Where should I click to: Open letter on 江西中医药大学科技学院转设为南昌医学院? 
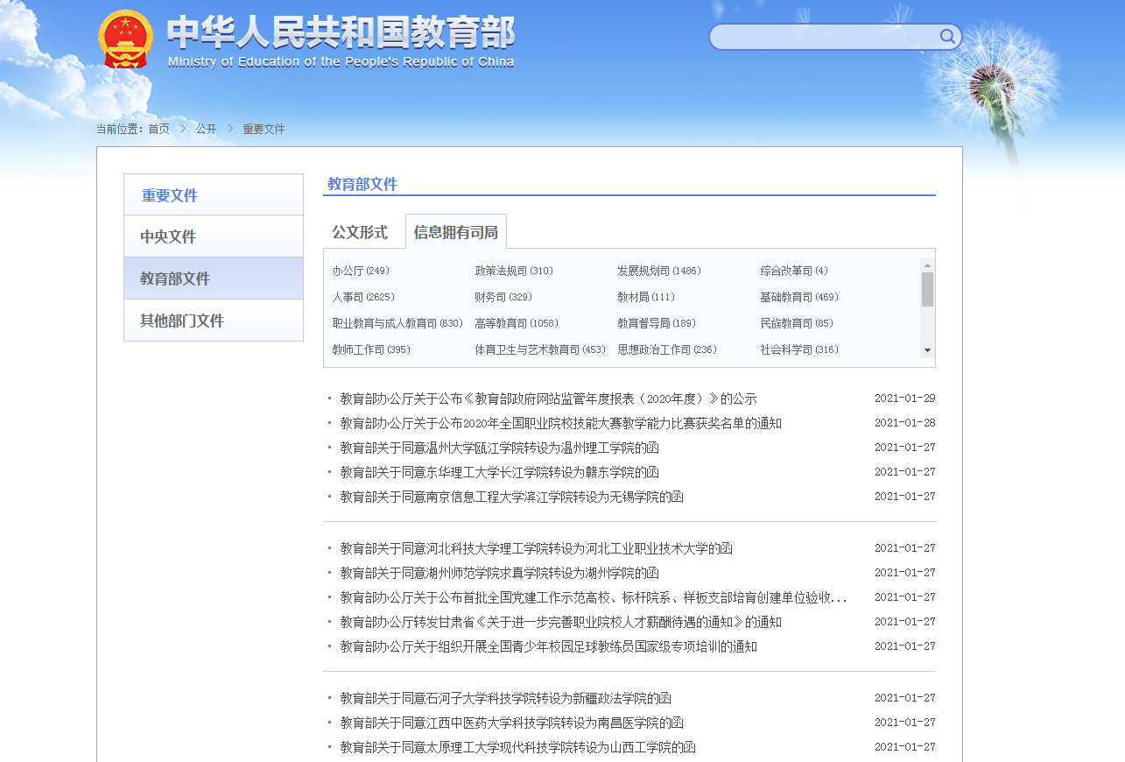(x=512, y=723)
